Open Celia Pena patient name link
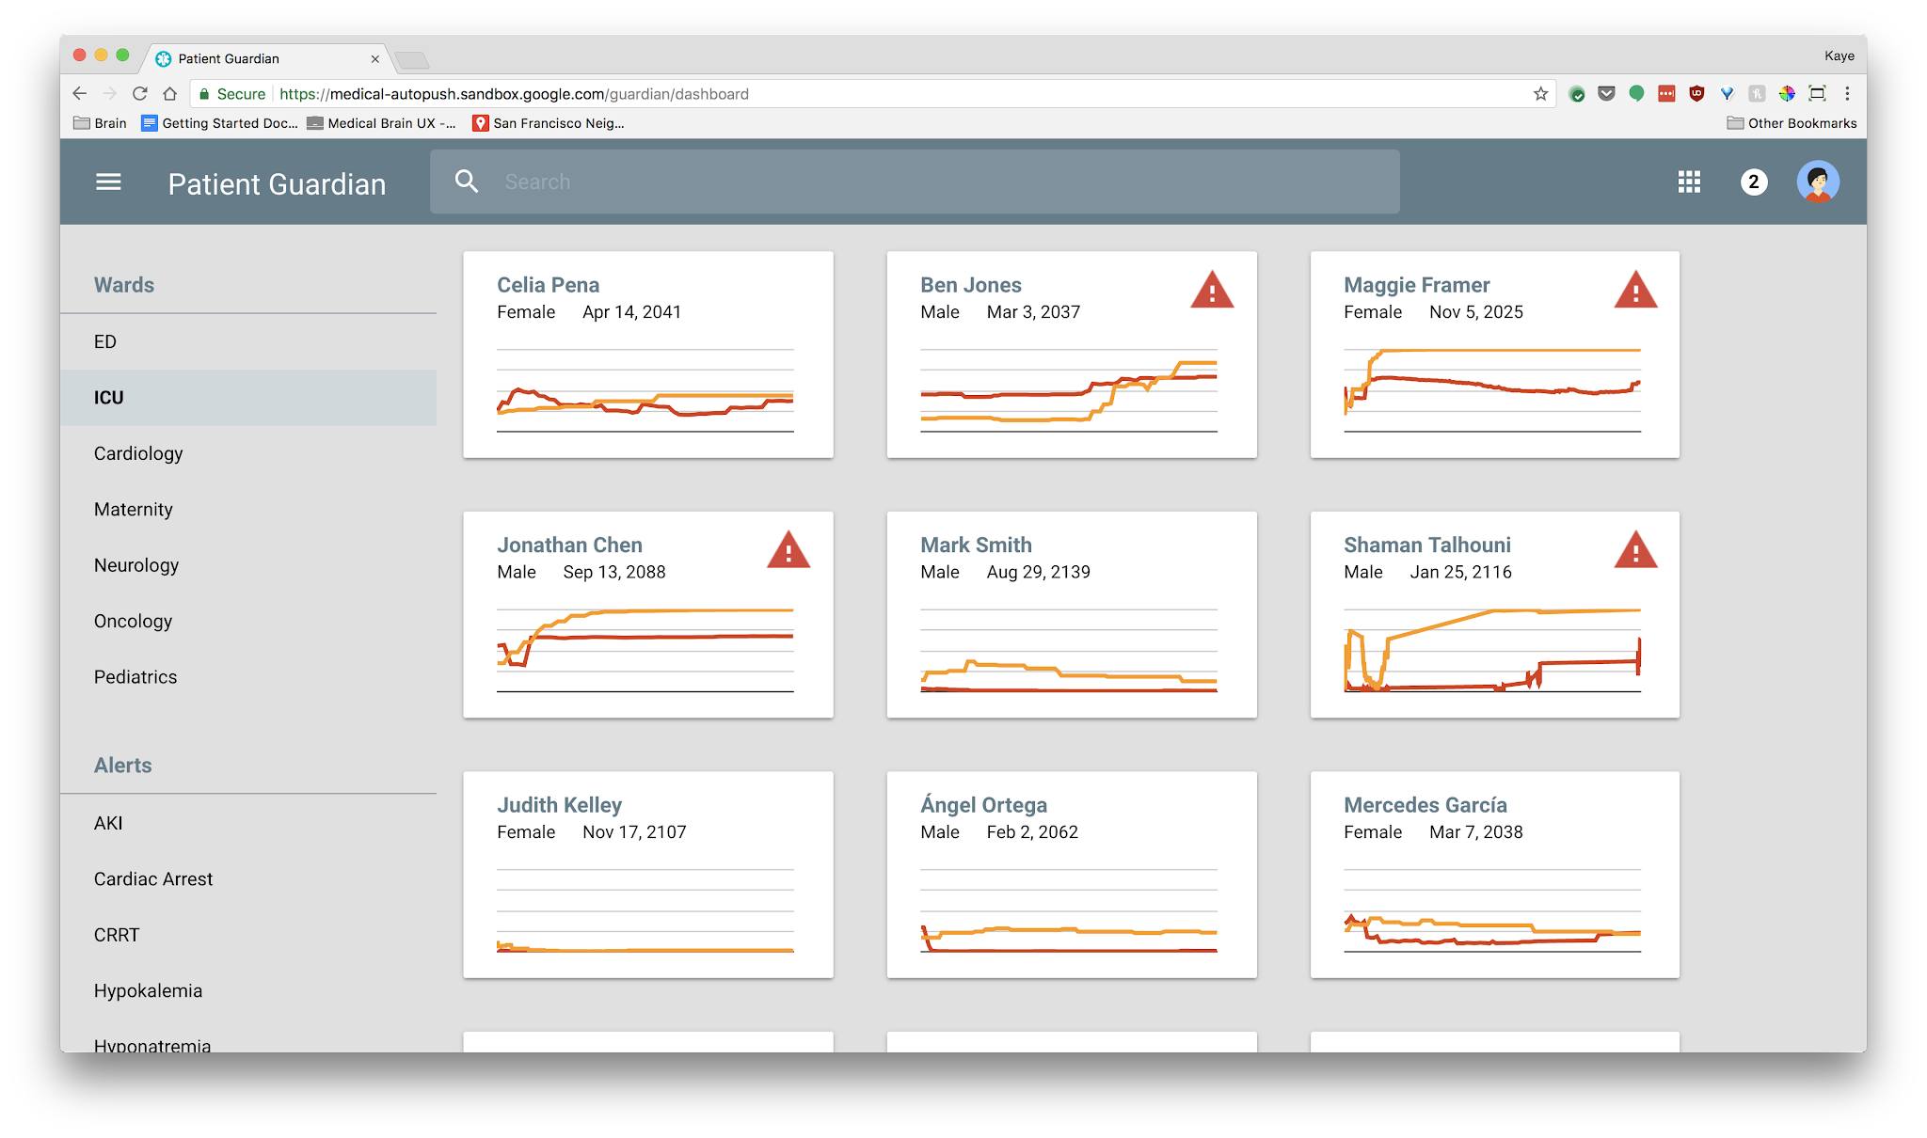Viewport: 1927px width, 1138px height. (x=548, y=285)
